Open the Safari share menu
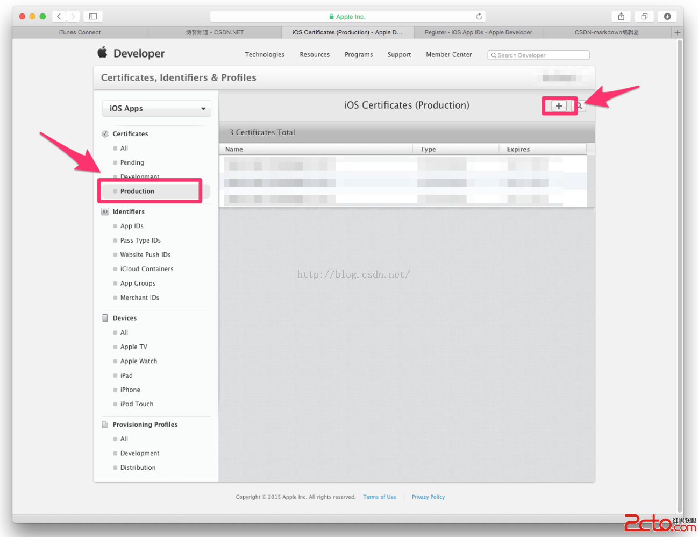The width and height of the screenshot is (698, 537). [621, 16]
